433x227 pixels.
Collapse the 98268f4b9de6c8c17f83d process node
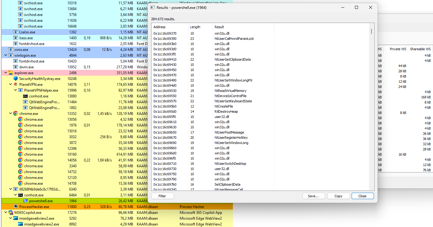(x=10, y=189)
